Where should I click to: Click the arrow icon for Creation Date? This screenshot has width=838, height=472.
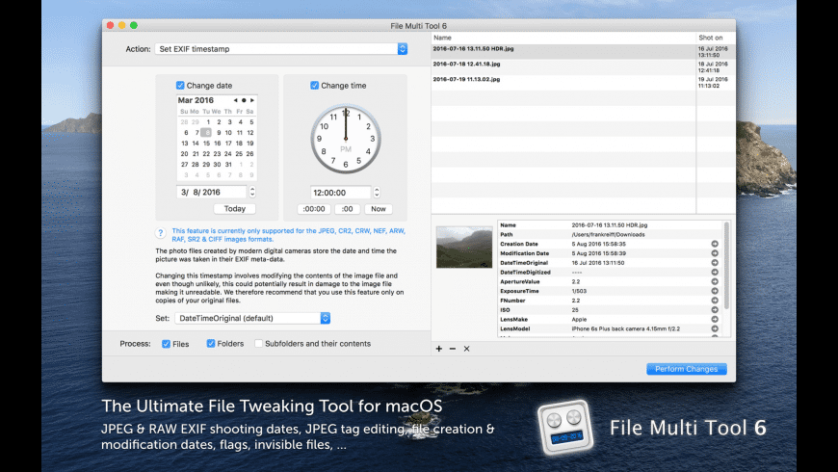coord(715,244)
